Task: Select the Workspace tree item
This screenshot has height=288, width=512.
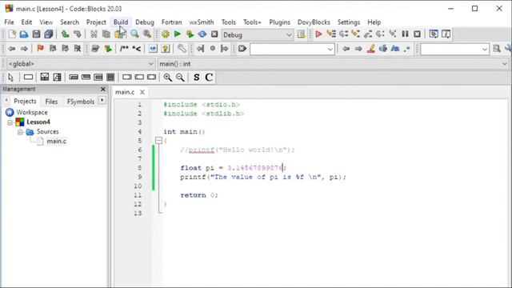Action: [x=32, y=112]
